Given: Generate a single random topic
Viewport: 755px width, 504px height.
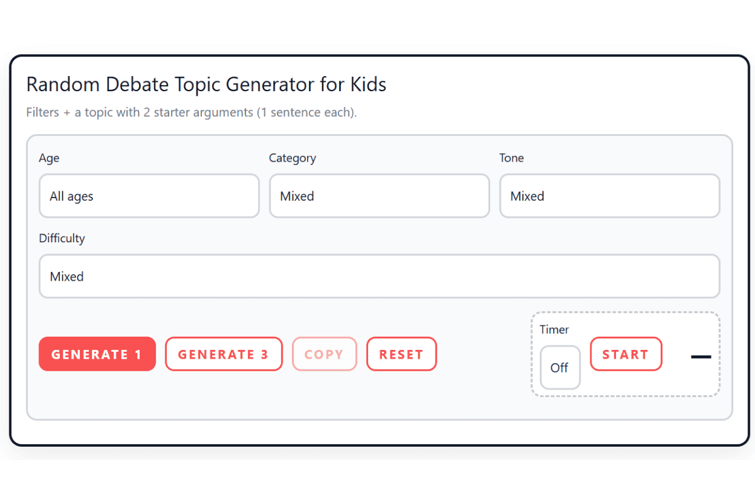Looking at the screenshot, I should click(97, 354).
